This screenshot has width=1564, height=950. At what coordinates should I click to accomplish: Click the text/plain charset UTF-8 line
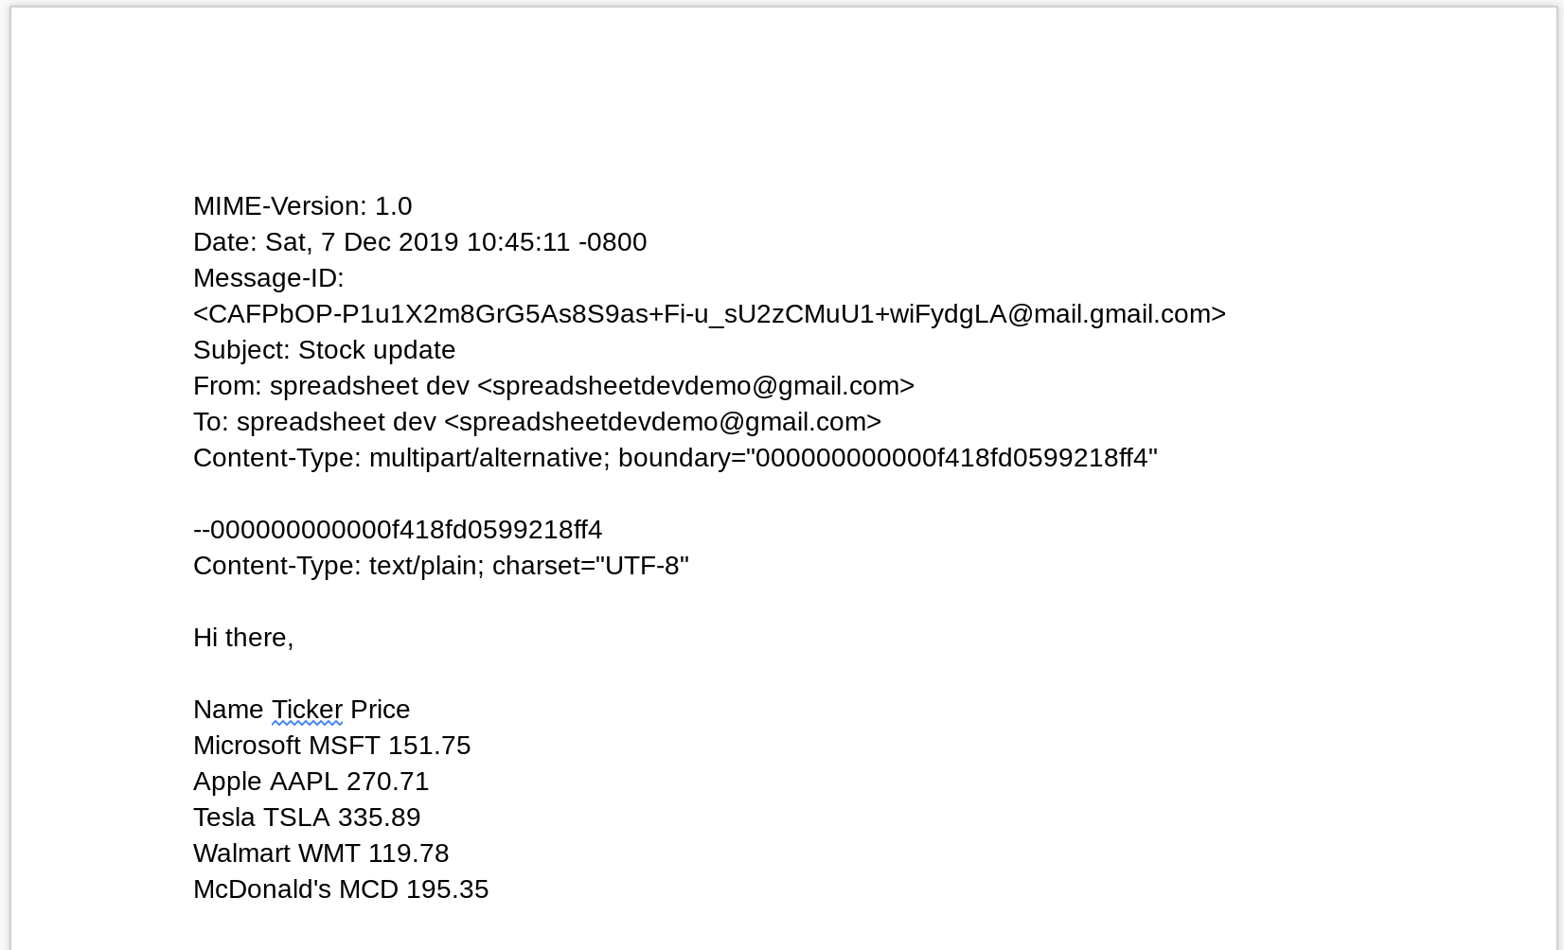tap(441, 566)
